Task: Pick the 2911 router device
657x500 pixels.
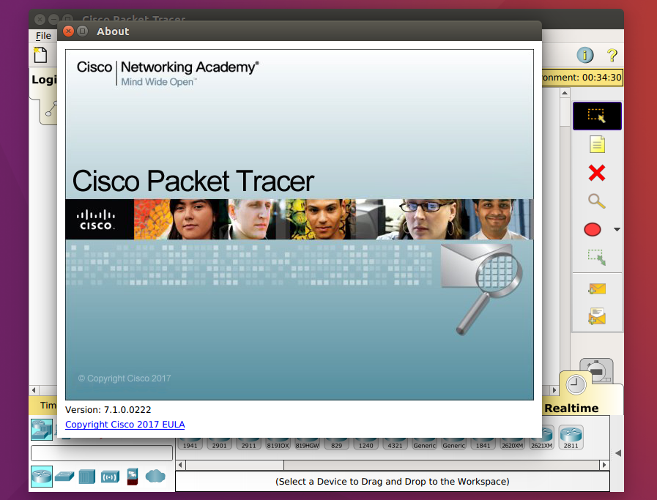Action: pyautogui.click(x=248, y=444)
